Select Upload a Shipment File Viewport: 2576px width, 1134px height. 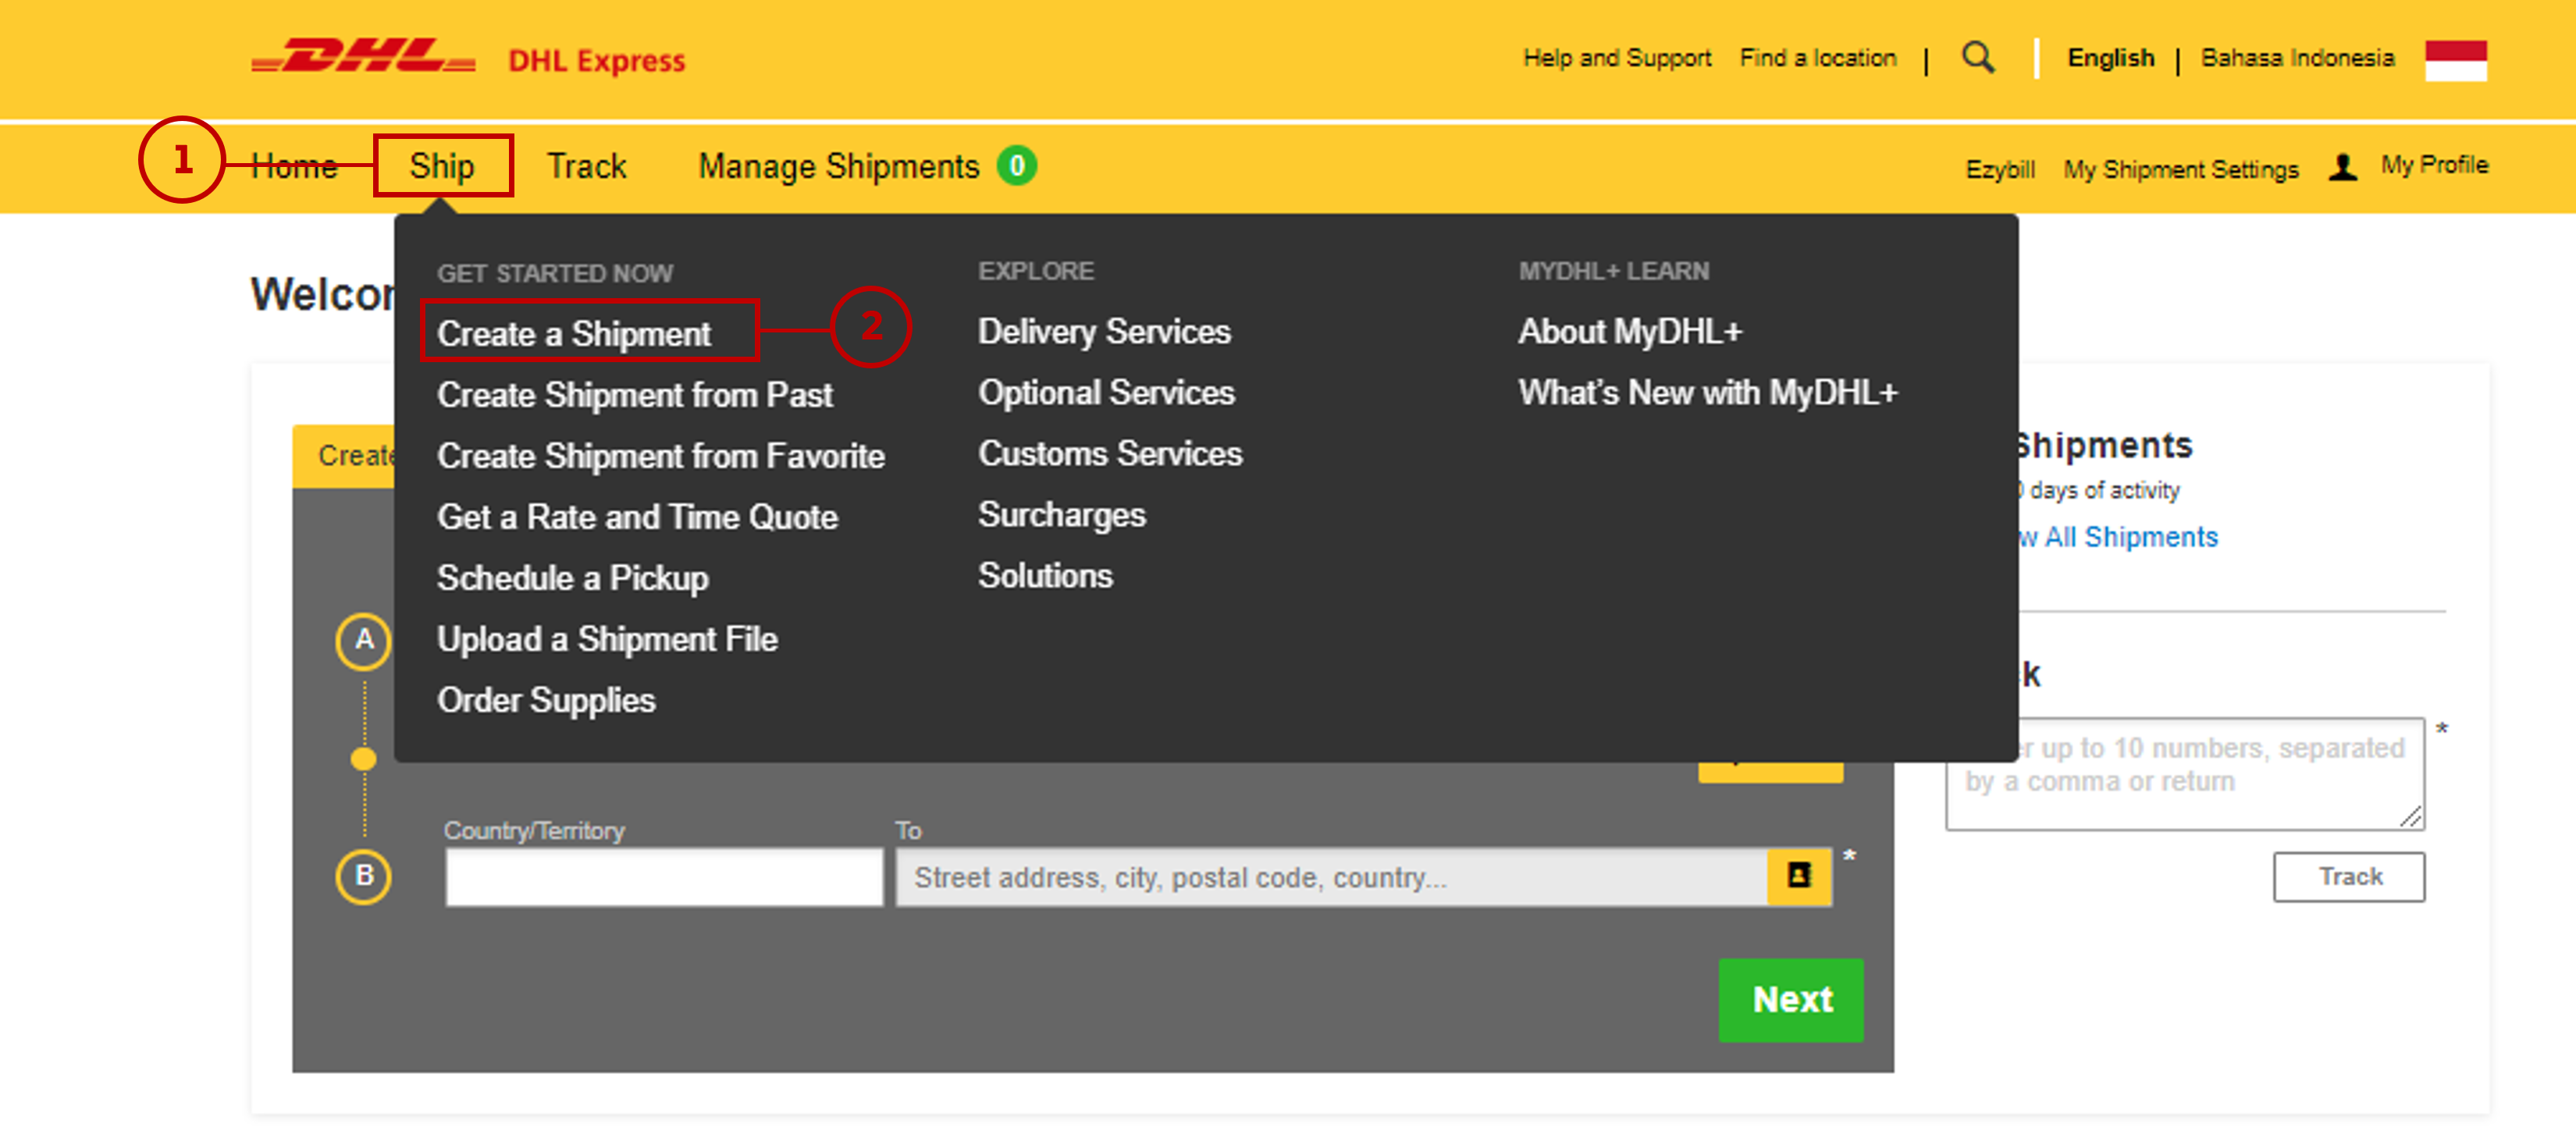(607, 639)
